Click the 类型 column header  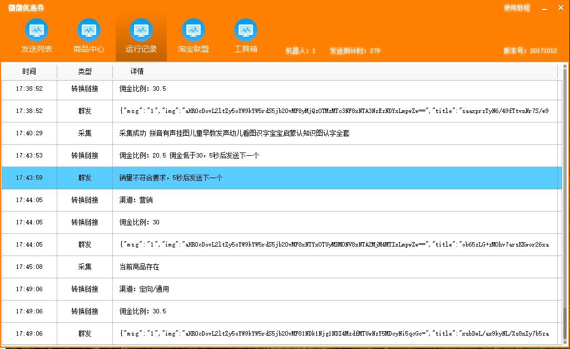pyautogui.click(x=84, y=71)
